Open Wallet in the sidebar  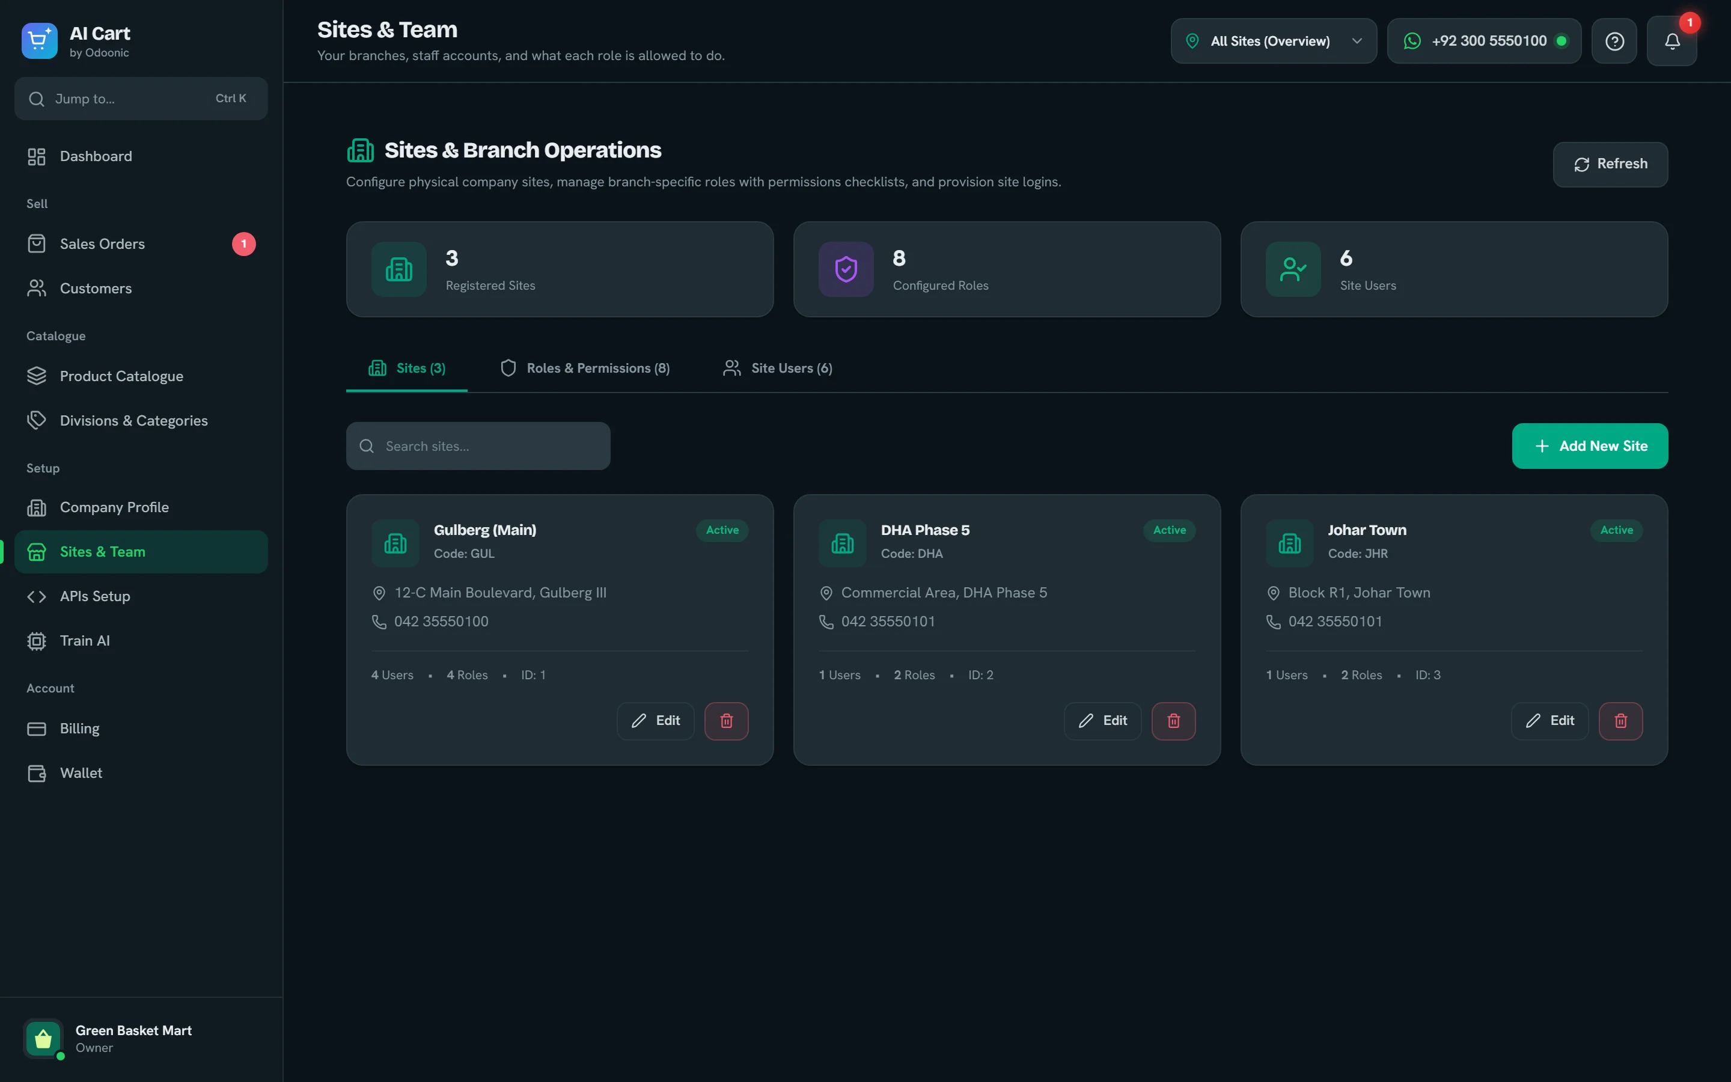pos(141,773)
